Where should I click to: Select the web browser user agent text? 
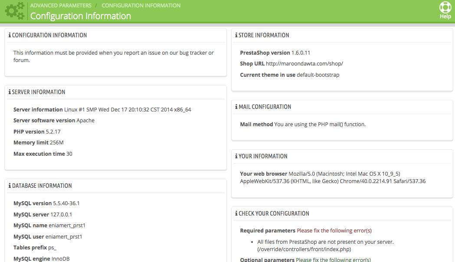click(333, 177)
